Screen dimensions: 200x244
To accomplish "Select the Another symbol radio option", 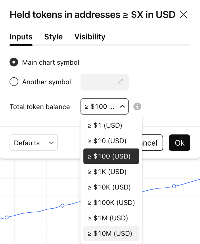I will [14, 82].
